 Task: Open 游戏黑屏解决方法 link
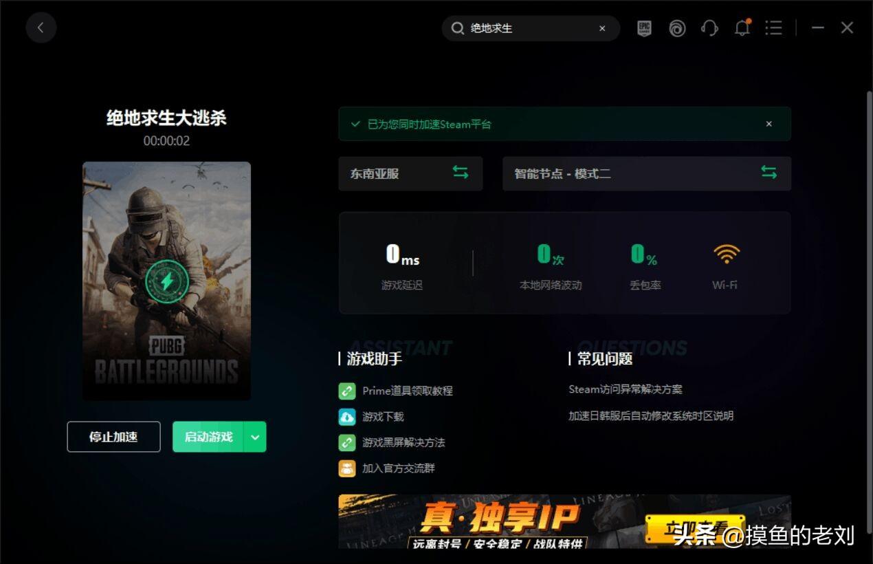[x=404, y=443]
